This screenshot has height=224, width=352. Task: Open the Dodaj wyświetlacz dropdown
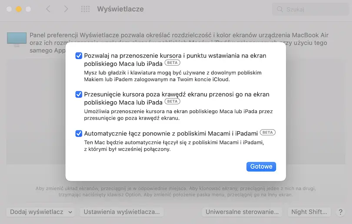pyautogui.click(x=41, y=212)
